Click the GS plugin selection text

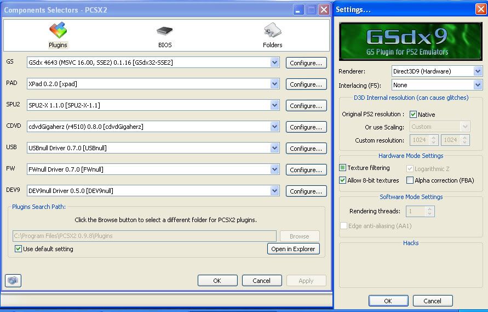tap(101, 63)
